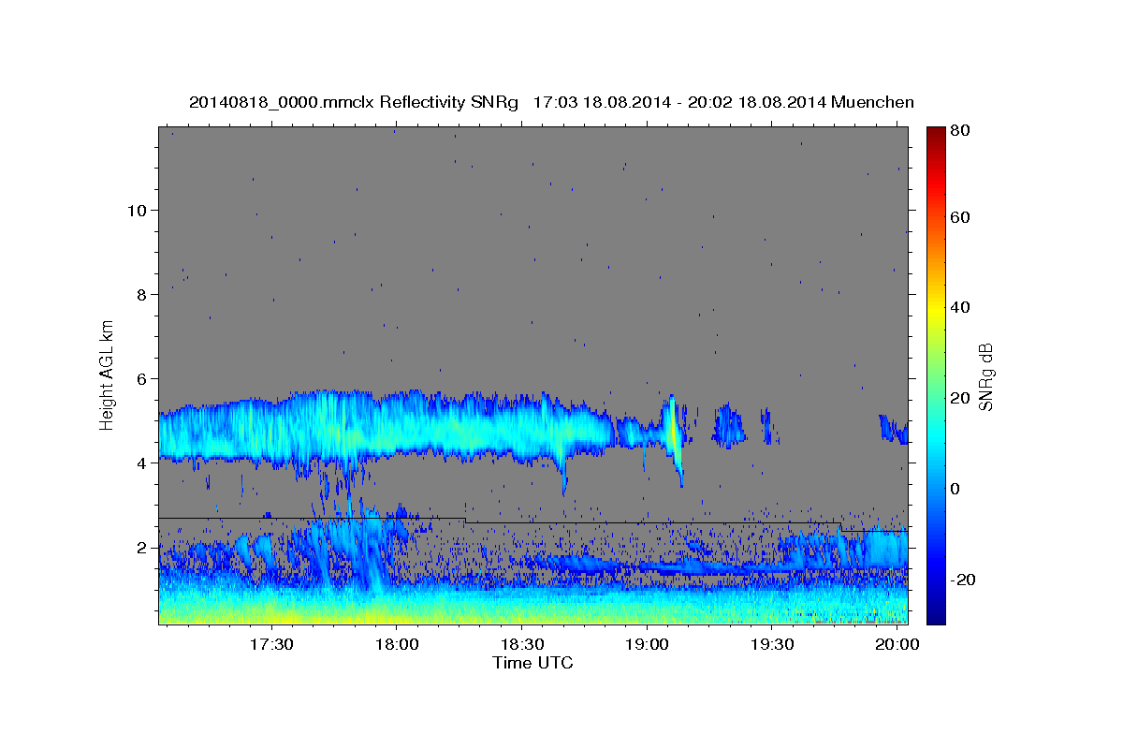Select the 18:30 time tick label
Viewport: 1123px width, 749px height.
tap(522, 645)
